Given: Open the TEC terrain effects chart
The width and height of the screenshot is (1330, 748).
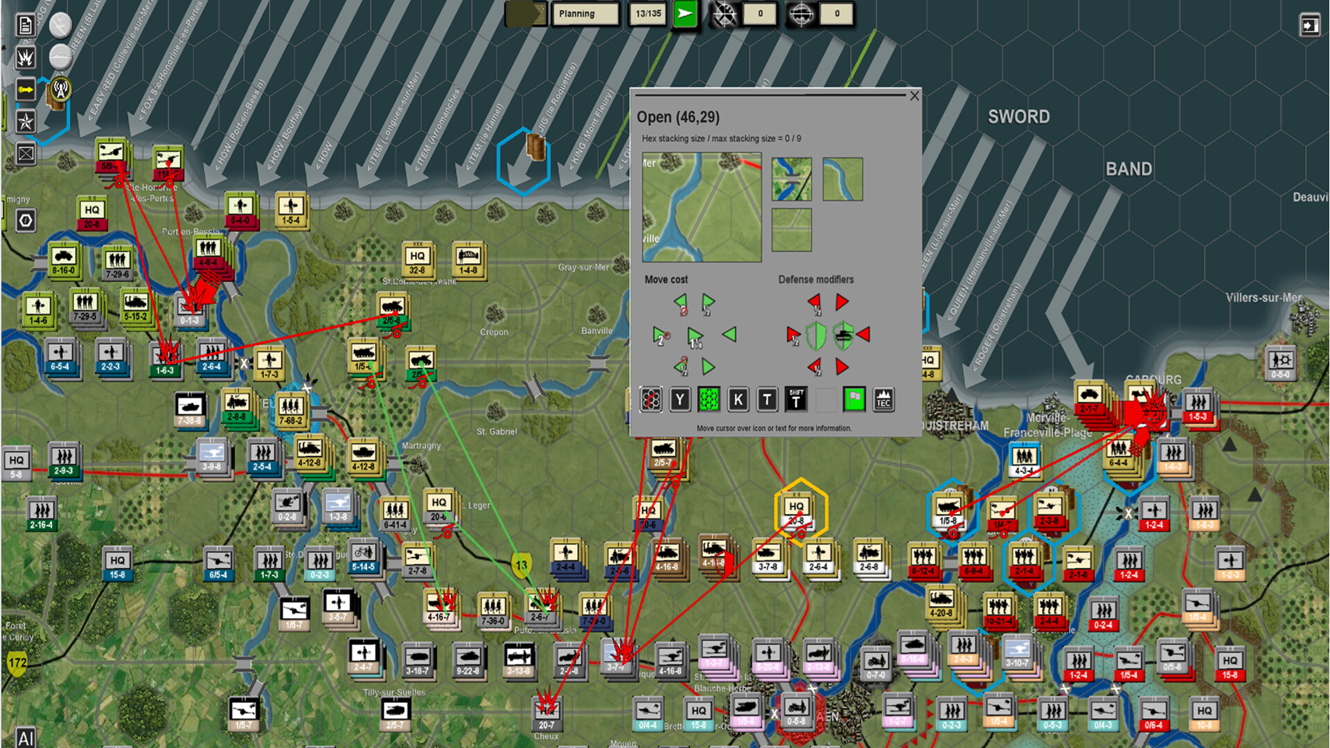Looking at the screenshot, I should 883,400.
